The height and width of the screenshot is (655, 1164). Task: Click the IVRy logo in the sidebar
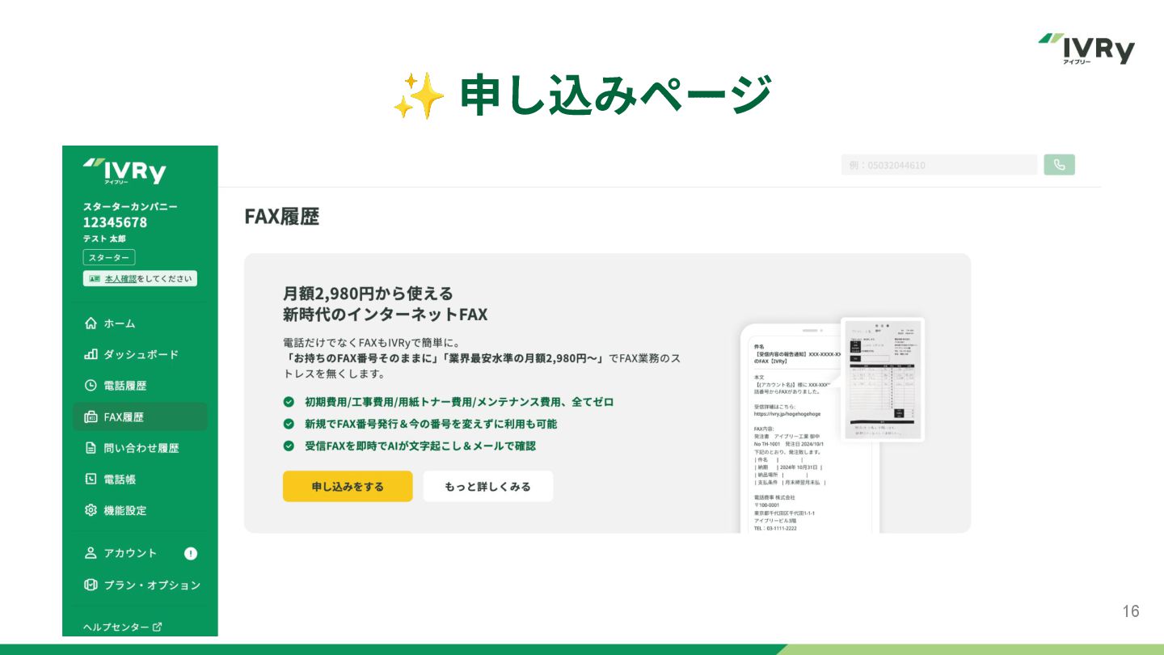point(124,171)
